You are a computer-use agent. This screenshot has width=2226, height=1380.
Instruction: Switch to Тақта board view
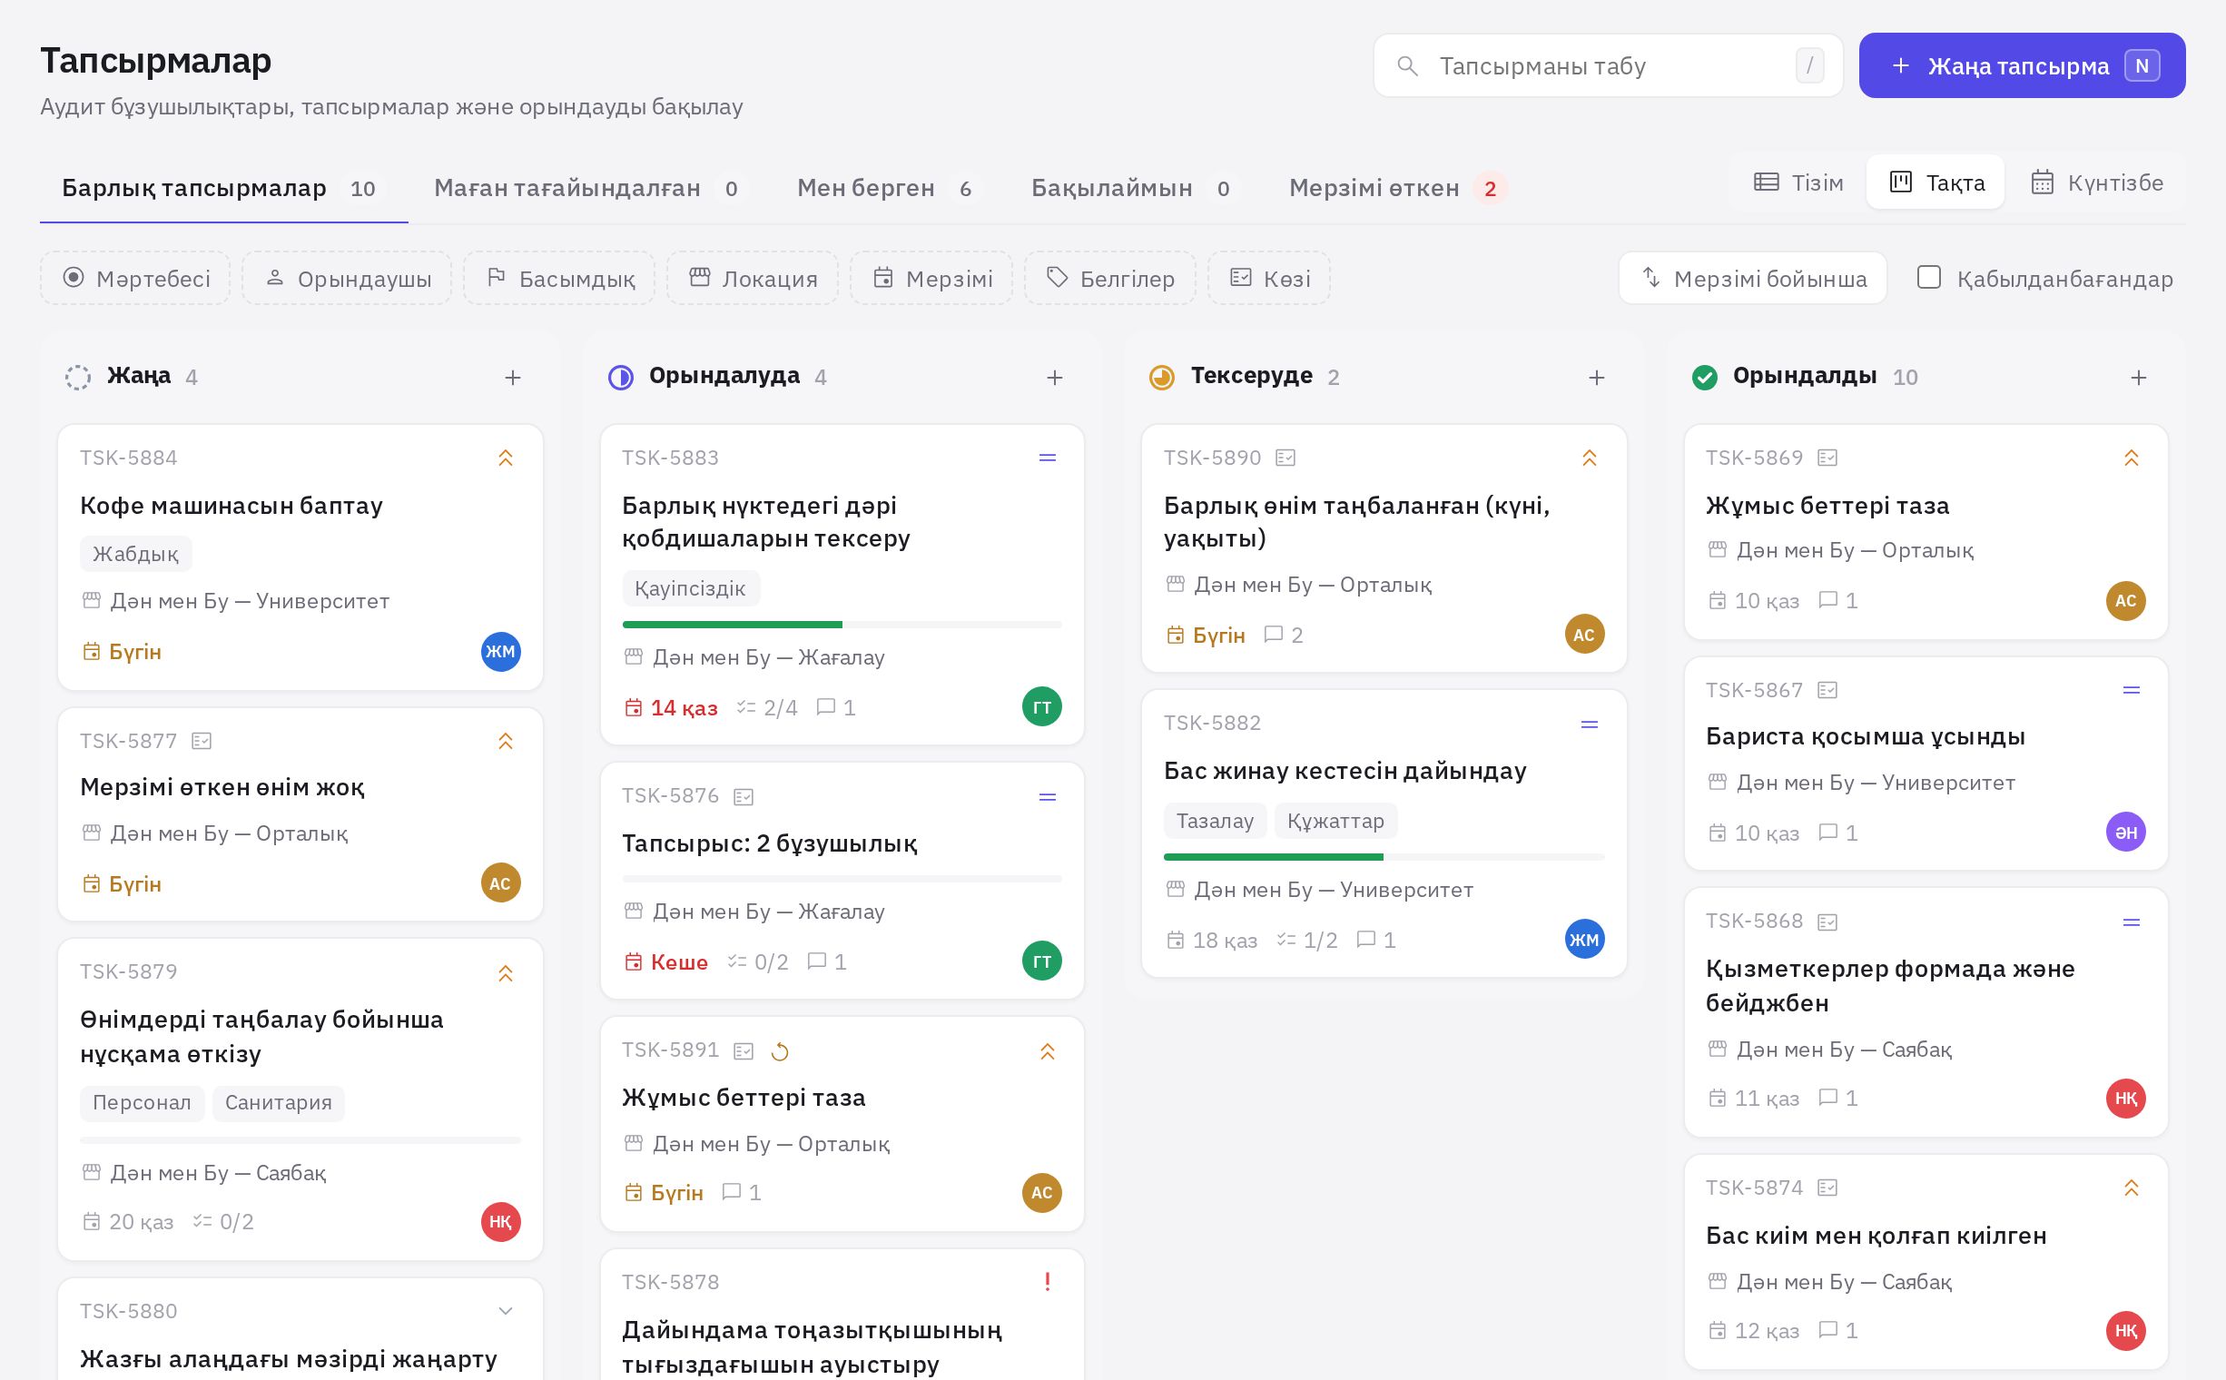(x=1935, y=182)
